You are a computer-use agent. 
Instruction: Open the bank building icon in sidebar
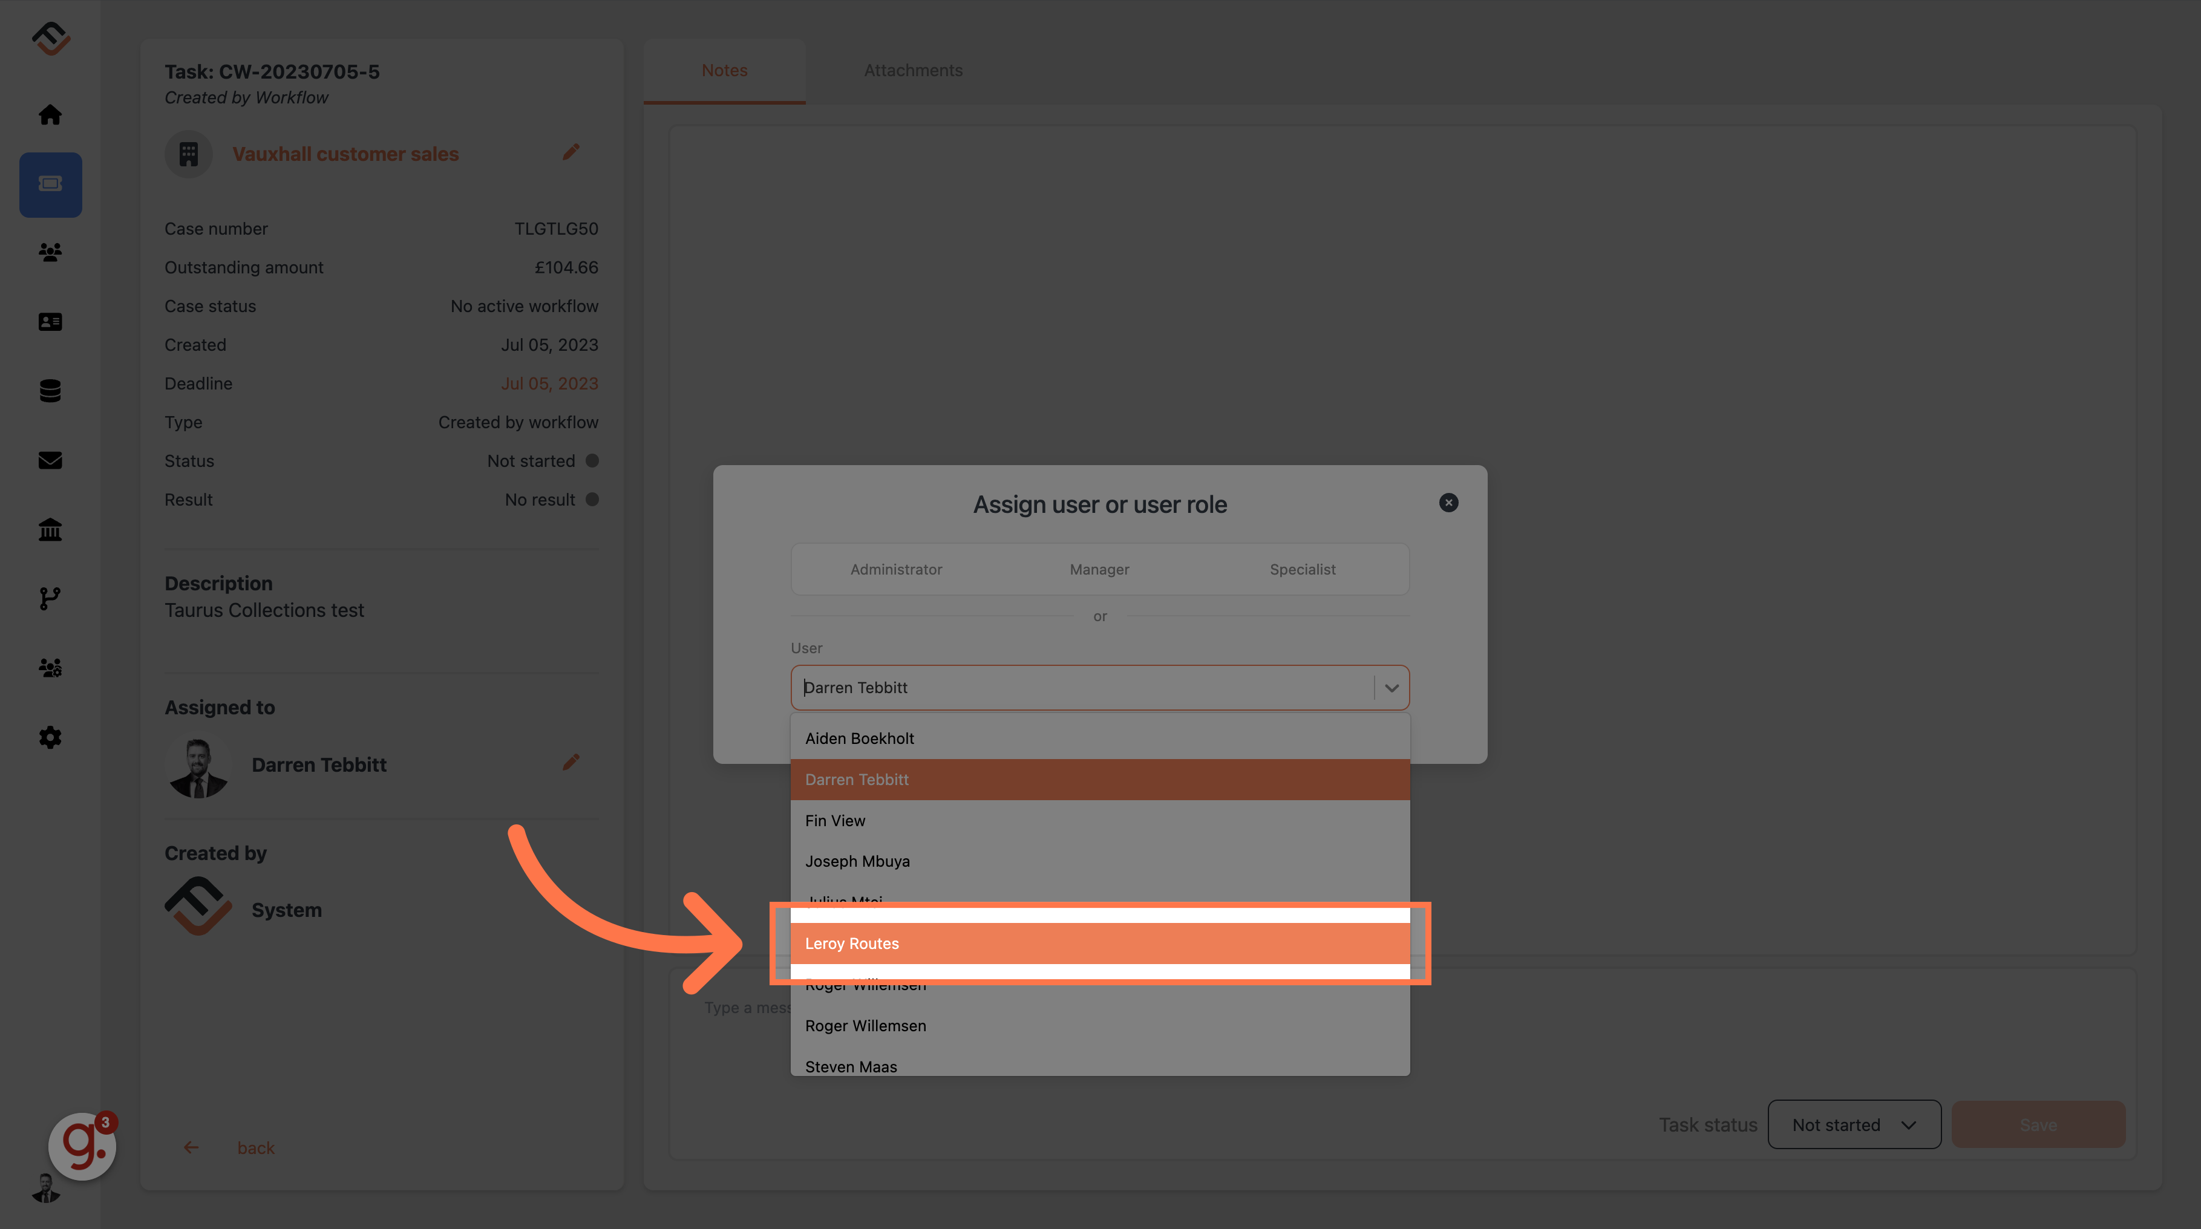pos(50,529)
